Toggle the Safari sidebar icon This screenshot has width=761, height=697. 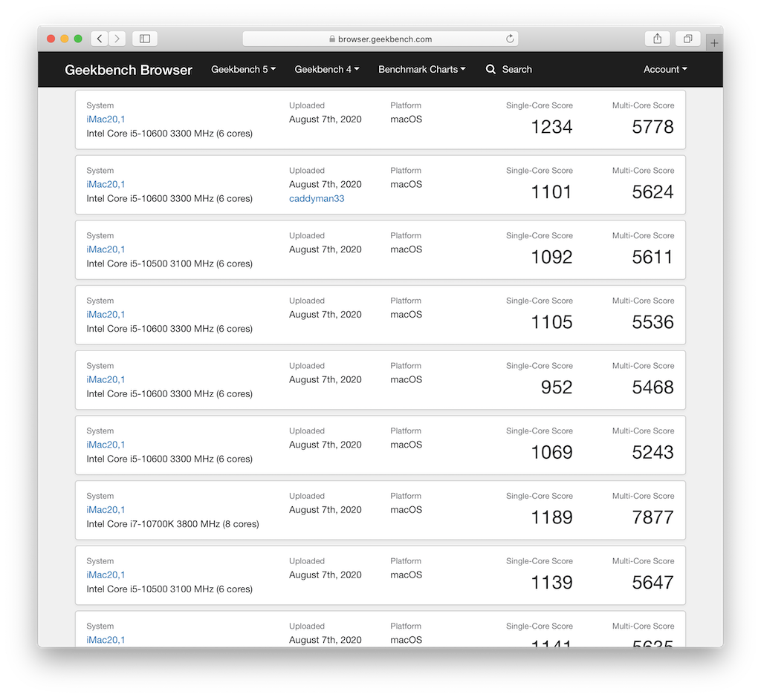coord(145,39)
